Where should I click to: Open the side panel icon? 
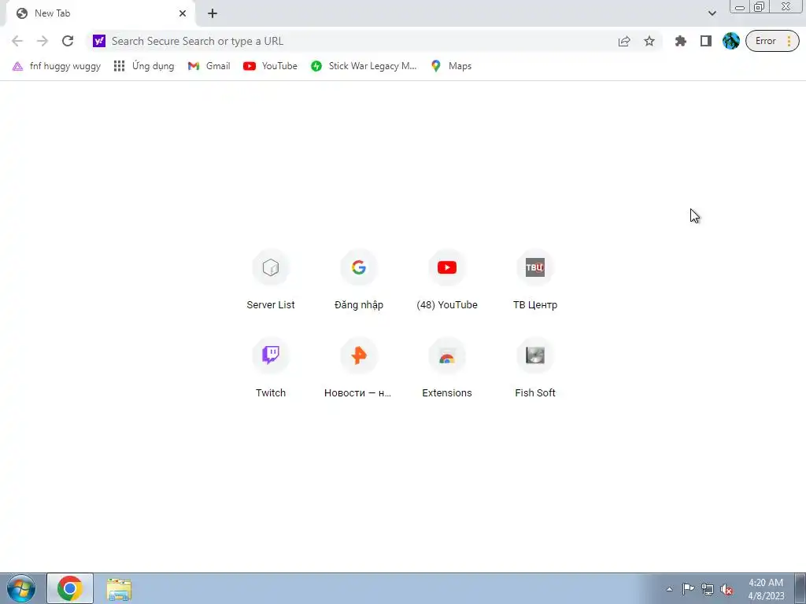coord(706,41)
